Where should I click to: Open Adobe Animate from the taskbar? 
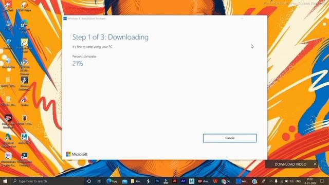[x=183, y=181]
